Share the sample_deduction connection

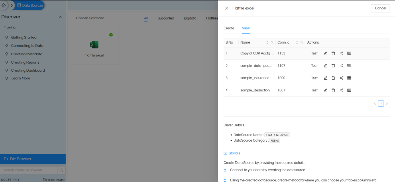pyautogui.click(x=341, y=90)
